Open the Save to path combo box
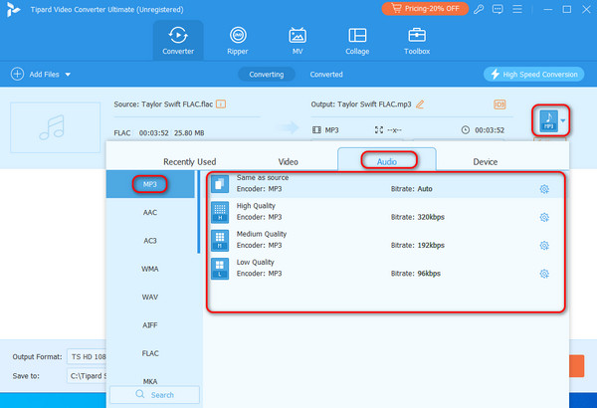The image size is (597, 408). 87,376
